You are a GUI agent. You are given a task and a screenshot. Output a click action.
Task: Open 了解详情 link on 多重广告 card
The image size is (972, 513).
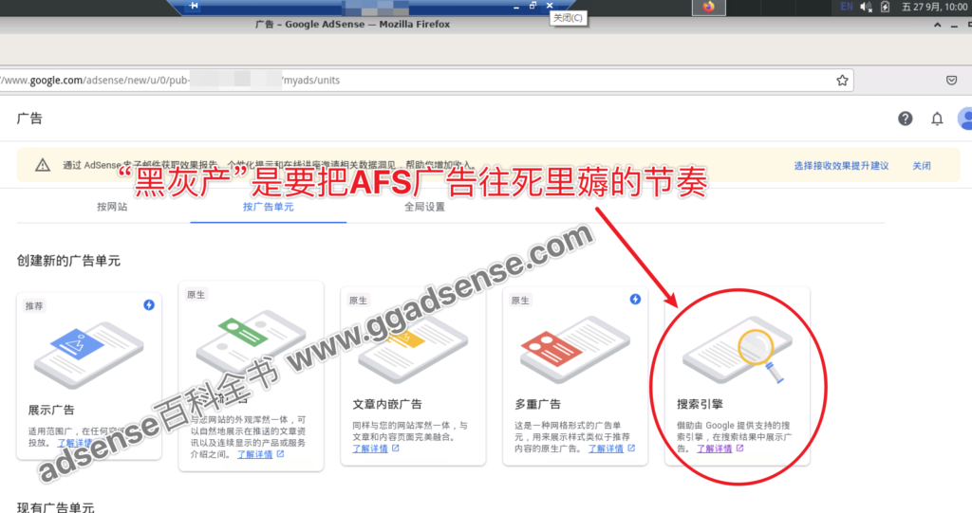606,449
